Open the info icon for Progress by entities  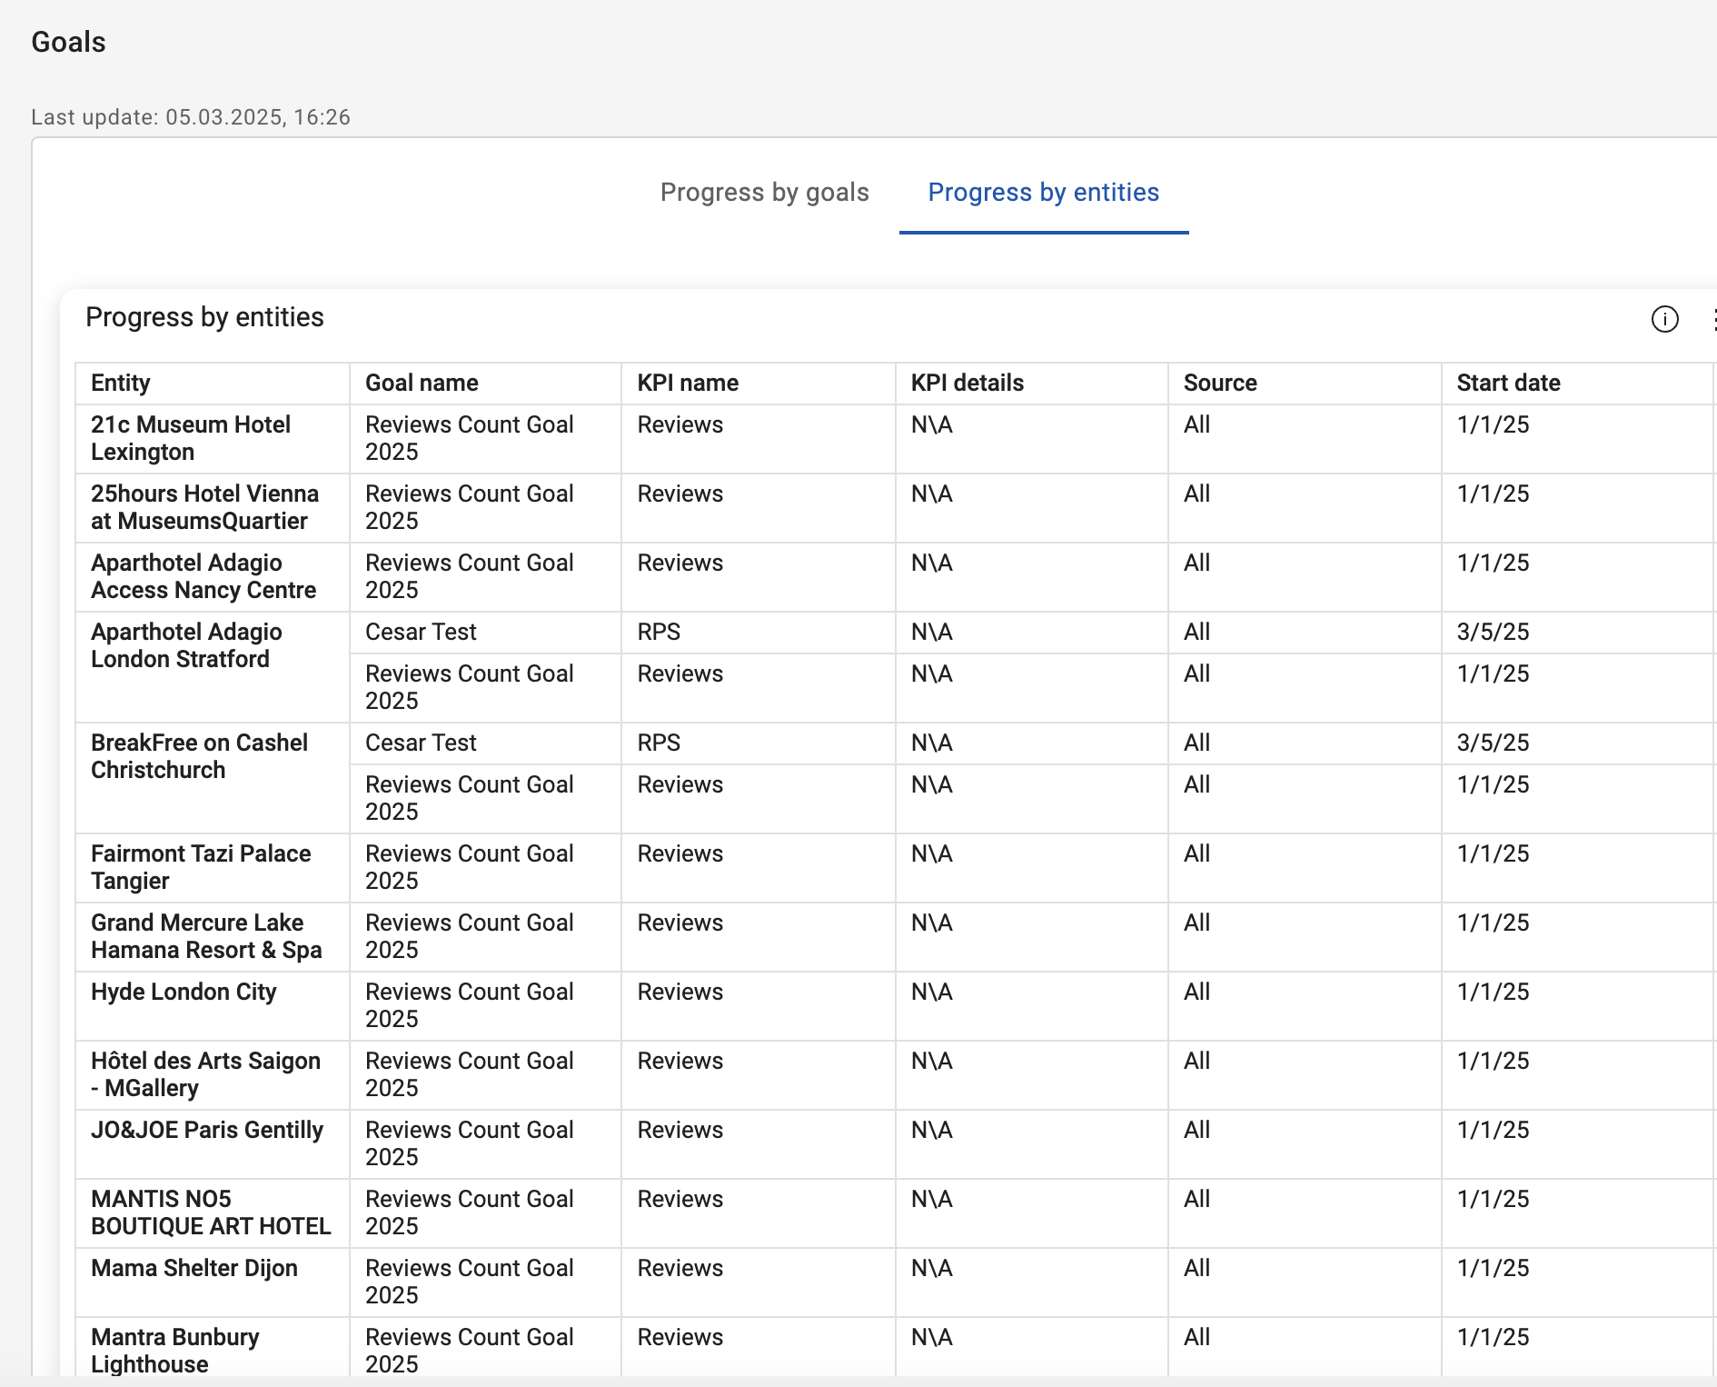(x=1664, y=319)
